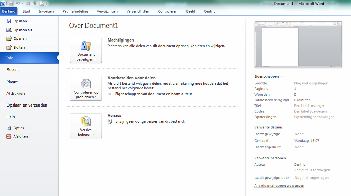Click the Word application icon in title bar
The image size is (351, 196).
[x=3, y=3]
